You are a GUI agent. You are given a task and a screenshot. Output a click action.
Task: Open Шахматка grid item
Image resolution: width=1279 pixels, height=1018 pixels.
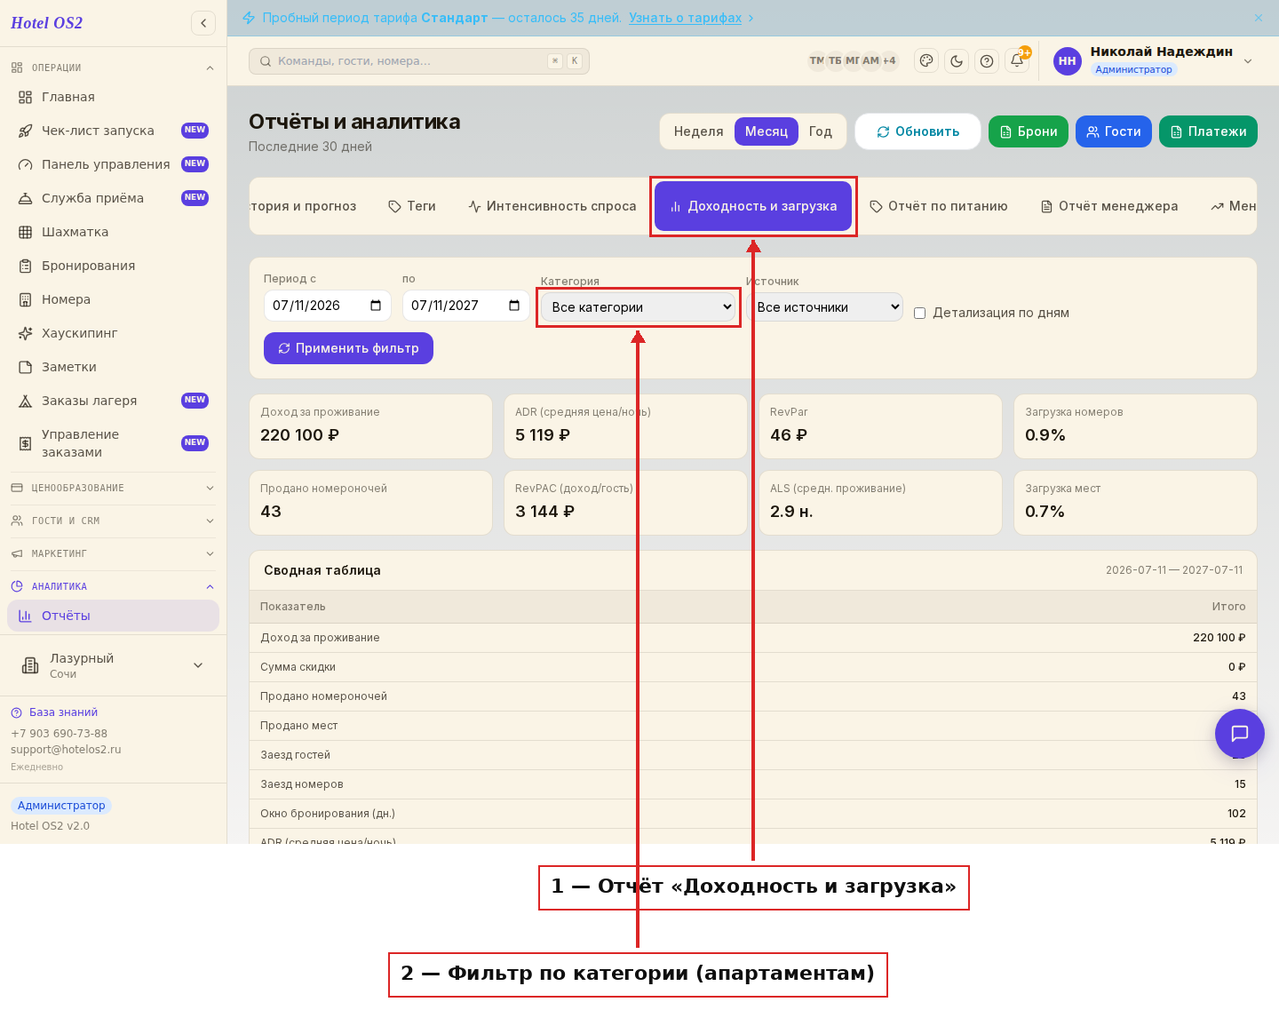click(114, 232)
